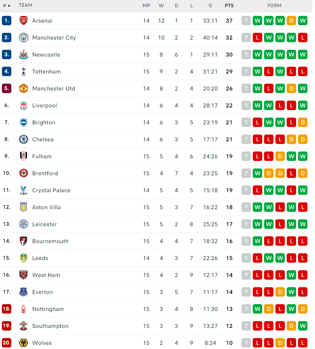
Task: Click the Tottenham cockerel logo
Action: point(23,72)
